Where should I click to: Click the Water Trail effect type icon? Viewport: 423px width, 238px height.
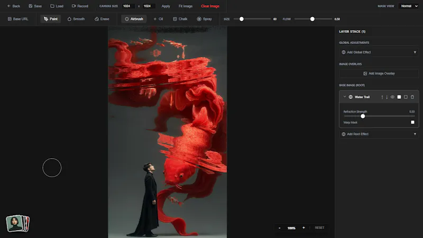(351, 97)
